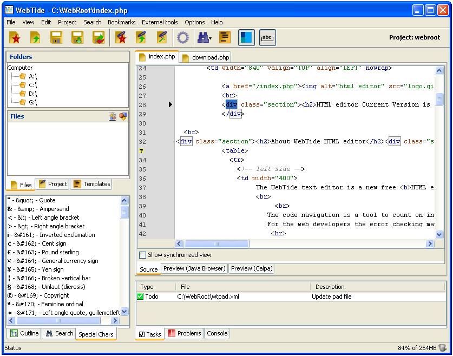Open the File menu
Image resolution: width=453 pixels, height=356 pixels.
[x=11, y=22]
